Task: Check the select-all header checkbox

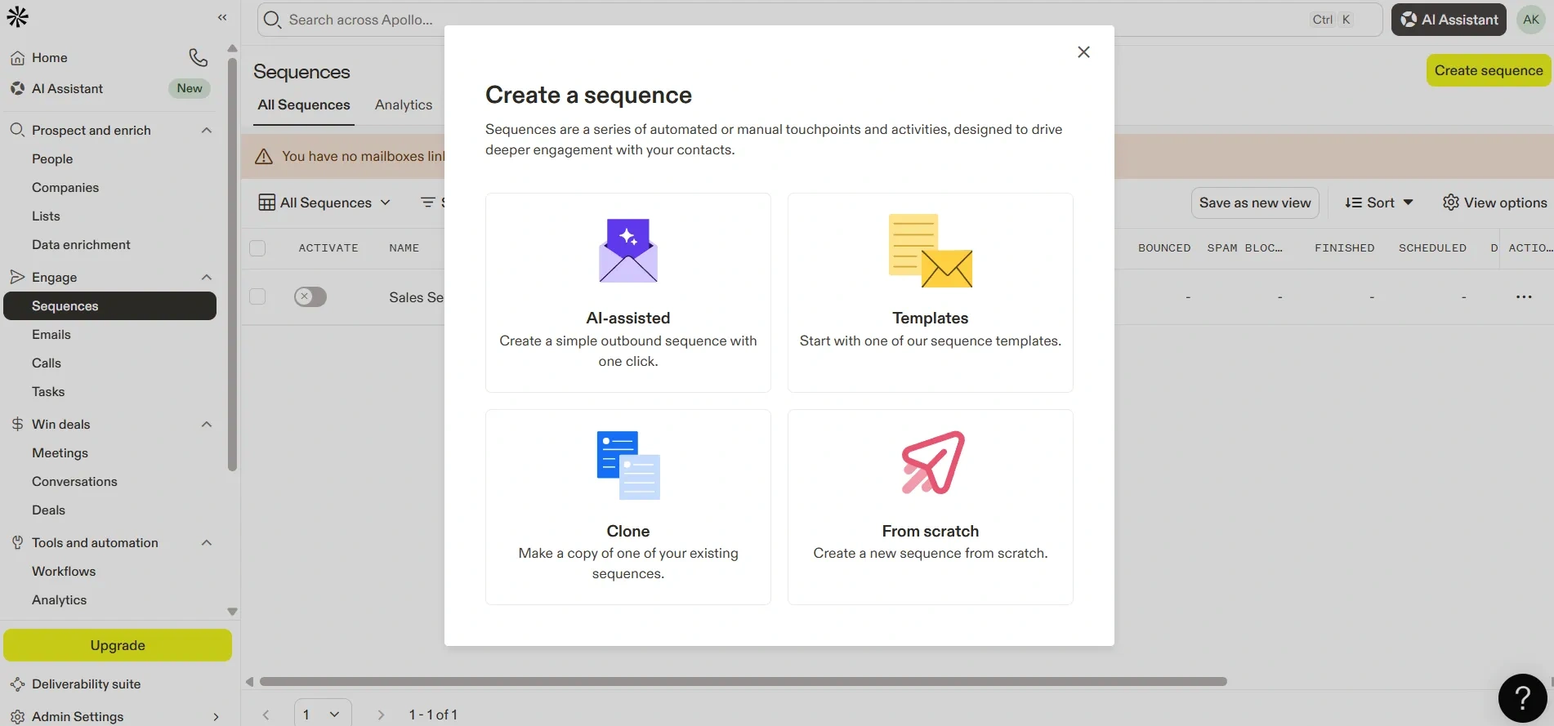Action: (x=257, y=248)
